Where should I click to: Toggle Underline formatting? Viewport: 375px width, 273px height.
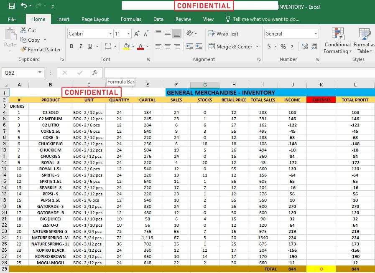(90, 46)
